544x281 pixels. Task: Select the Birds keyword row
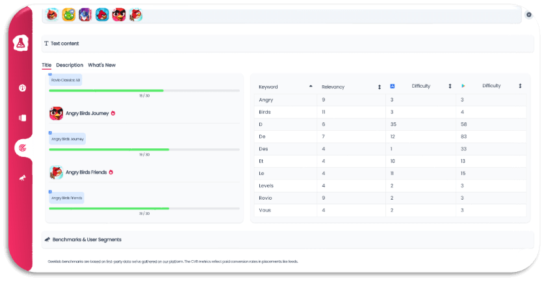[x=391, y=112]
